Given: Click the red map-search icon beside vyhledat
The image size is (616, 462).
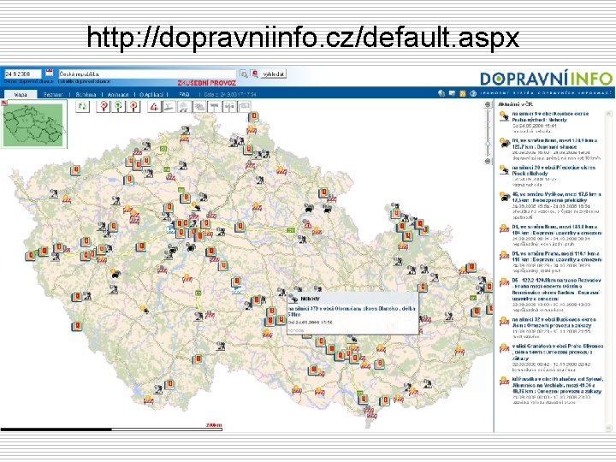Looking at the screenshot, I should click(255, 74).
